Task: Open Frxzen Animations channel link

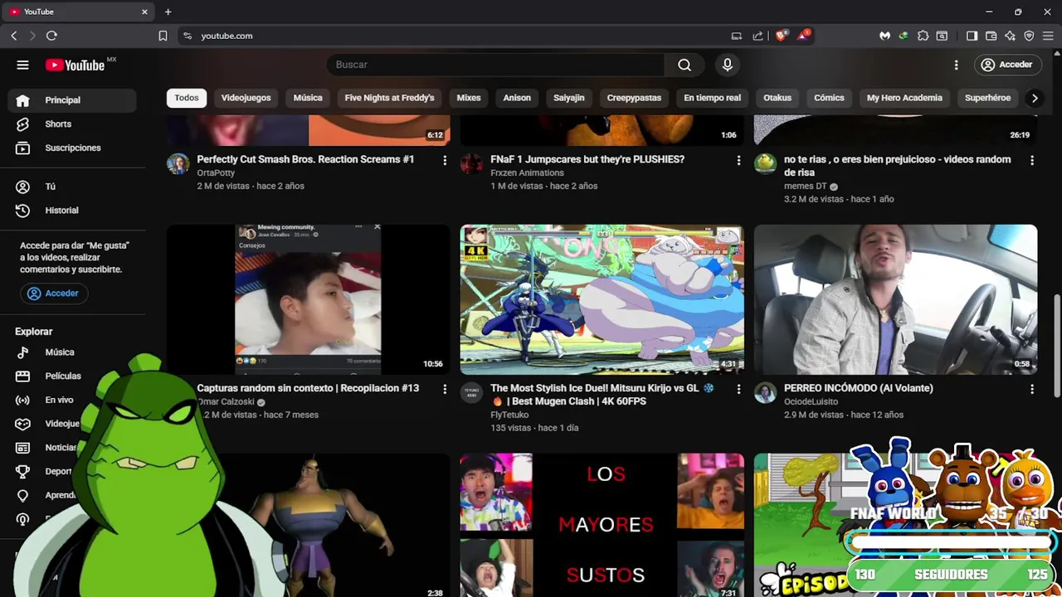Action: click(x=527, y=172)
